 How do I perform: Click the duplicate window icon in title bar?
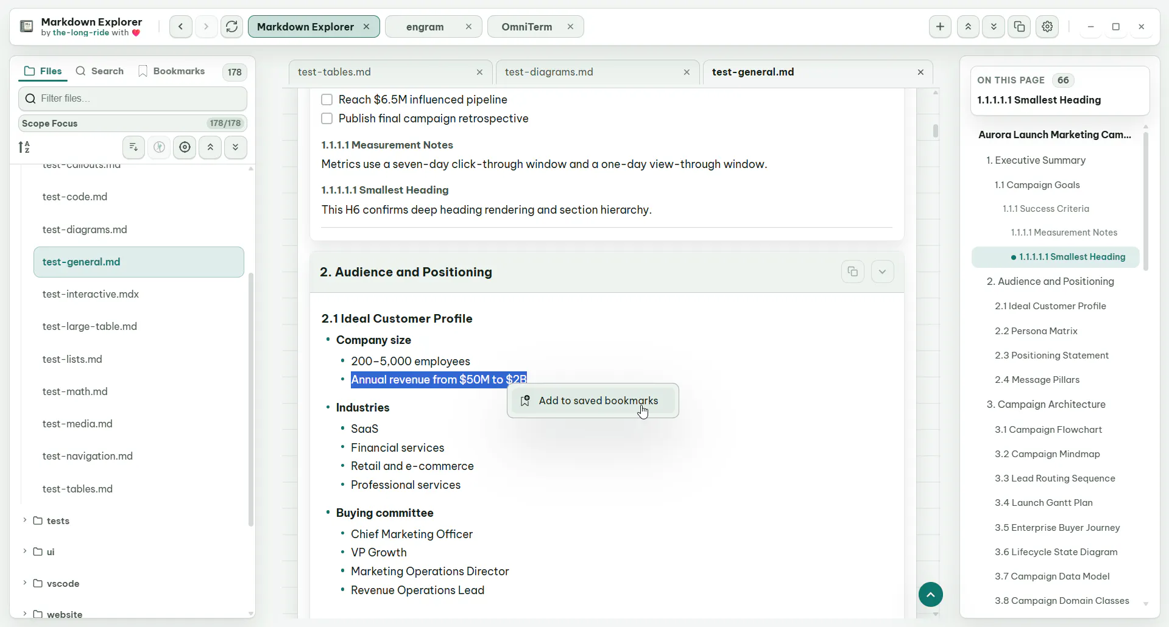coord(1019,27)
